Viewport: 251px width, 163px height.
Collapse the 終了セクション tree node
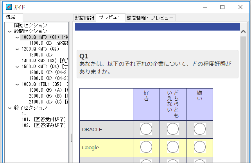[10, 108]
